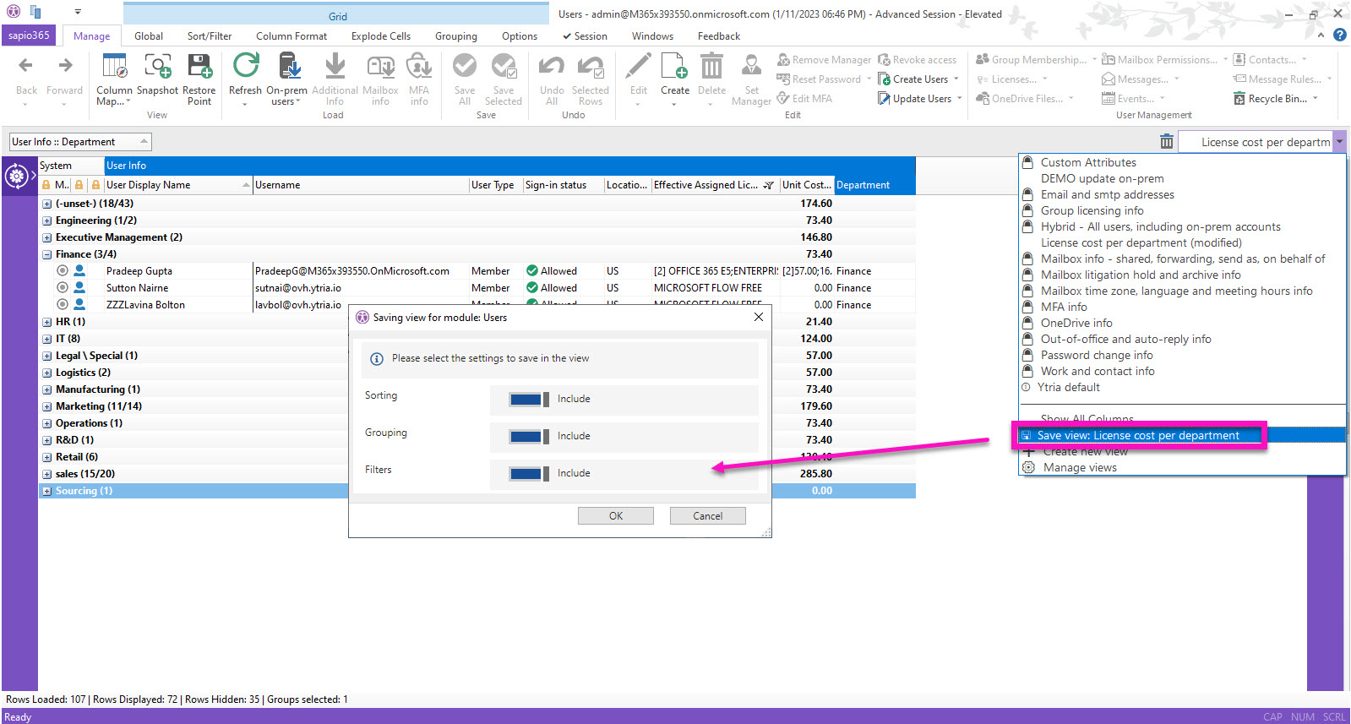
Task: Open Recycle Bin in User Management
Action: coord(1276,99)
